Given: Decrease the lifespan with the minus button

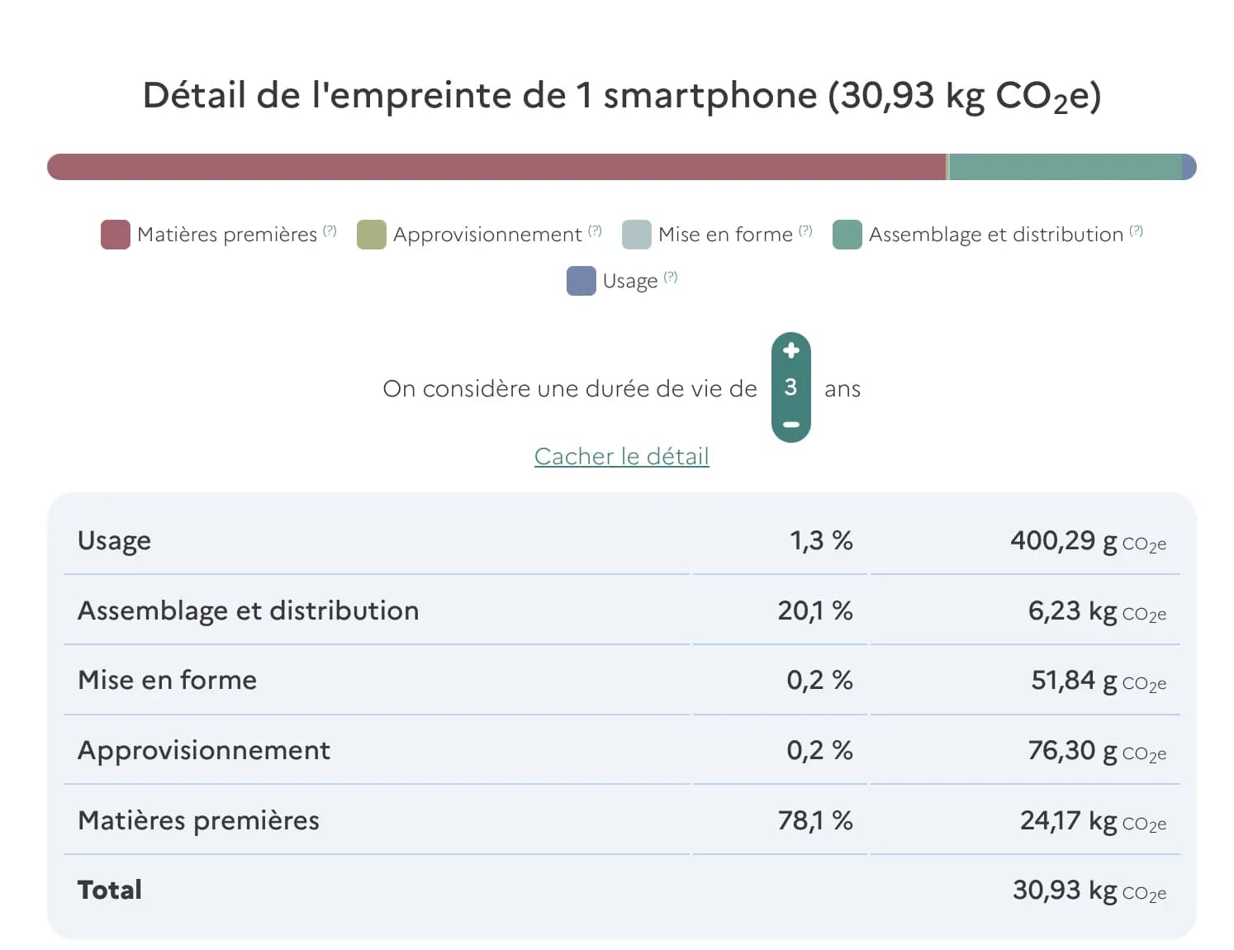Looking at the screenshot, I should click(x=790, y=425).
